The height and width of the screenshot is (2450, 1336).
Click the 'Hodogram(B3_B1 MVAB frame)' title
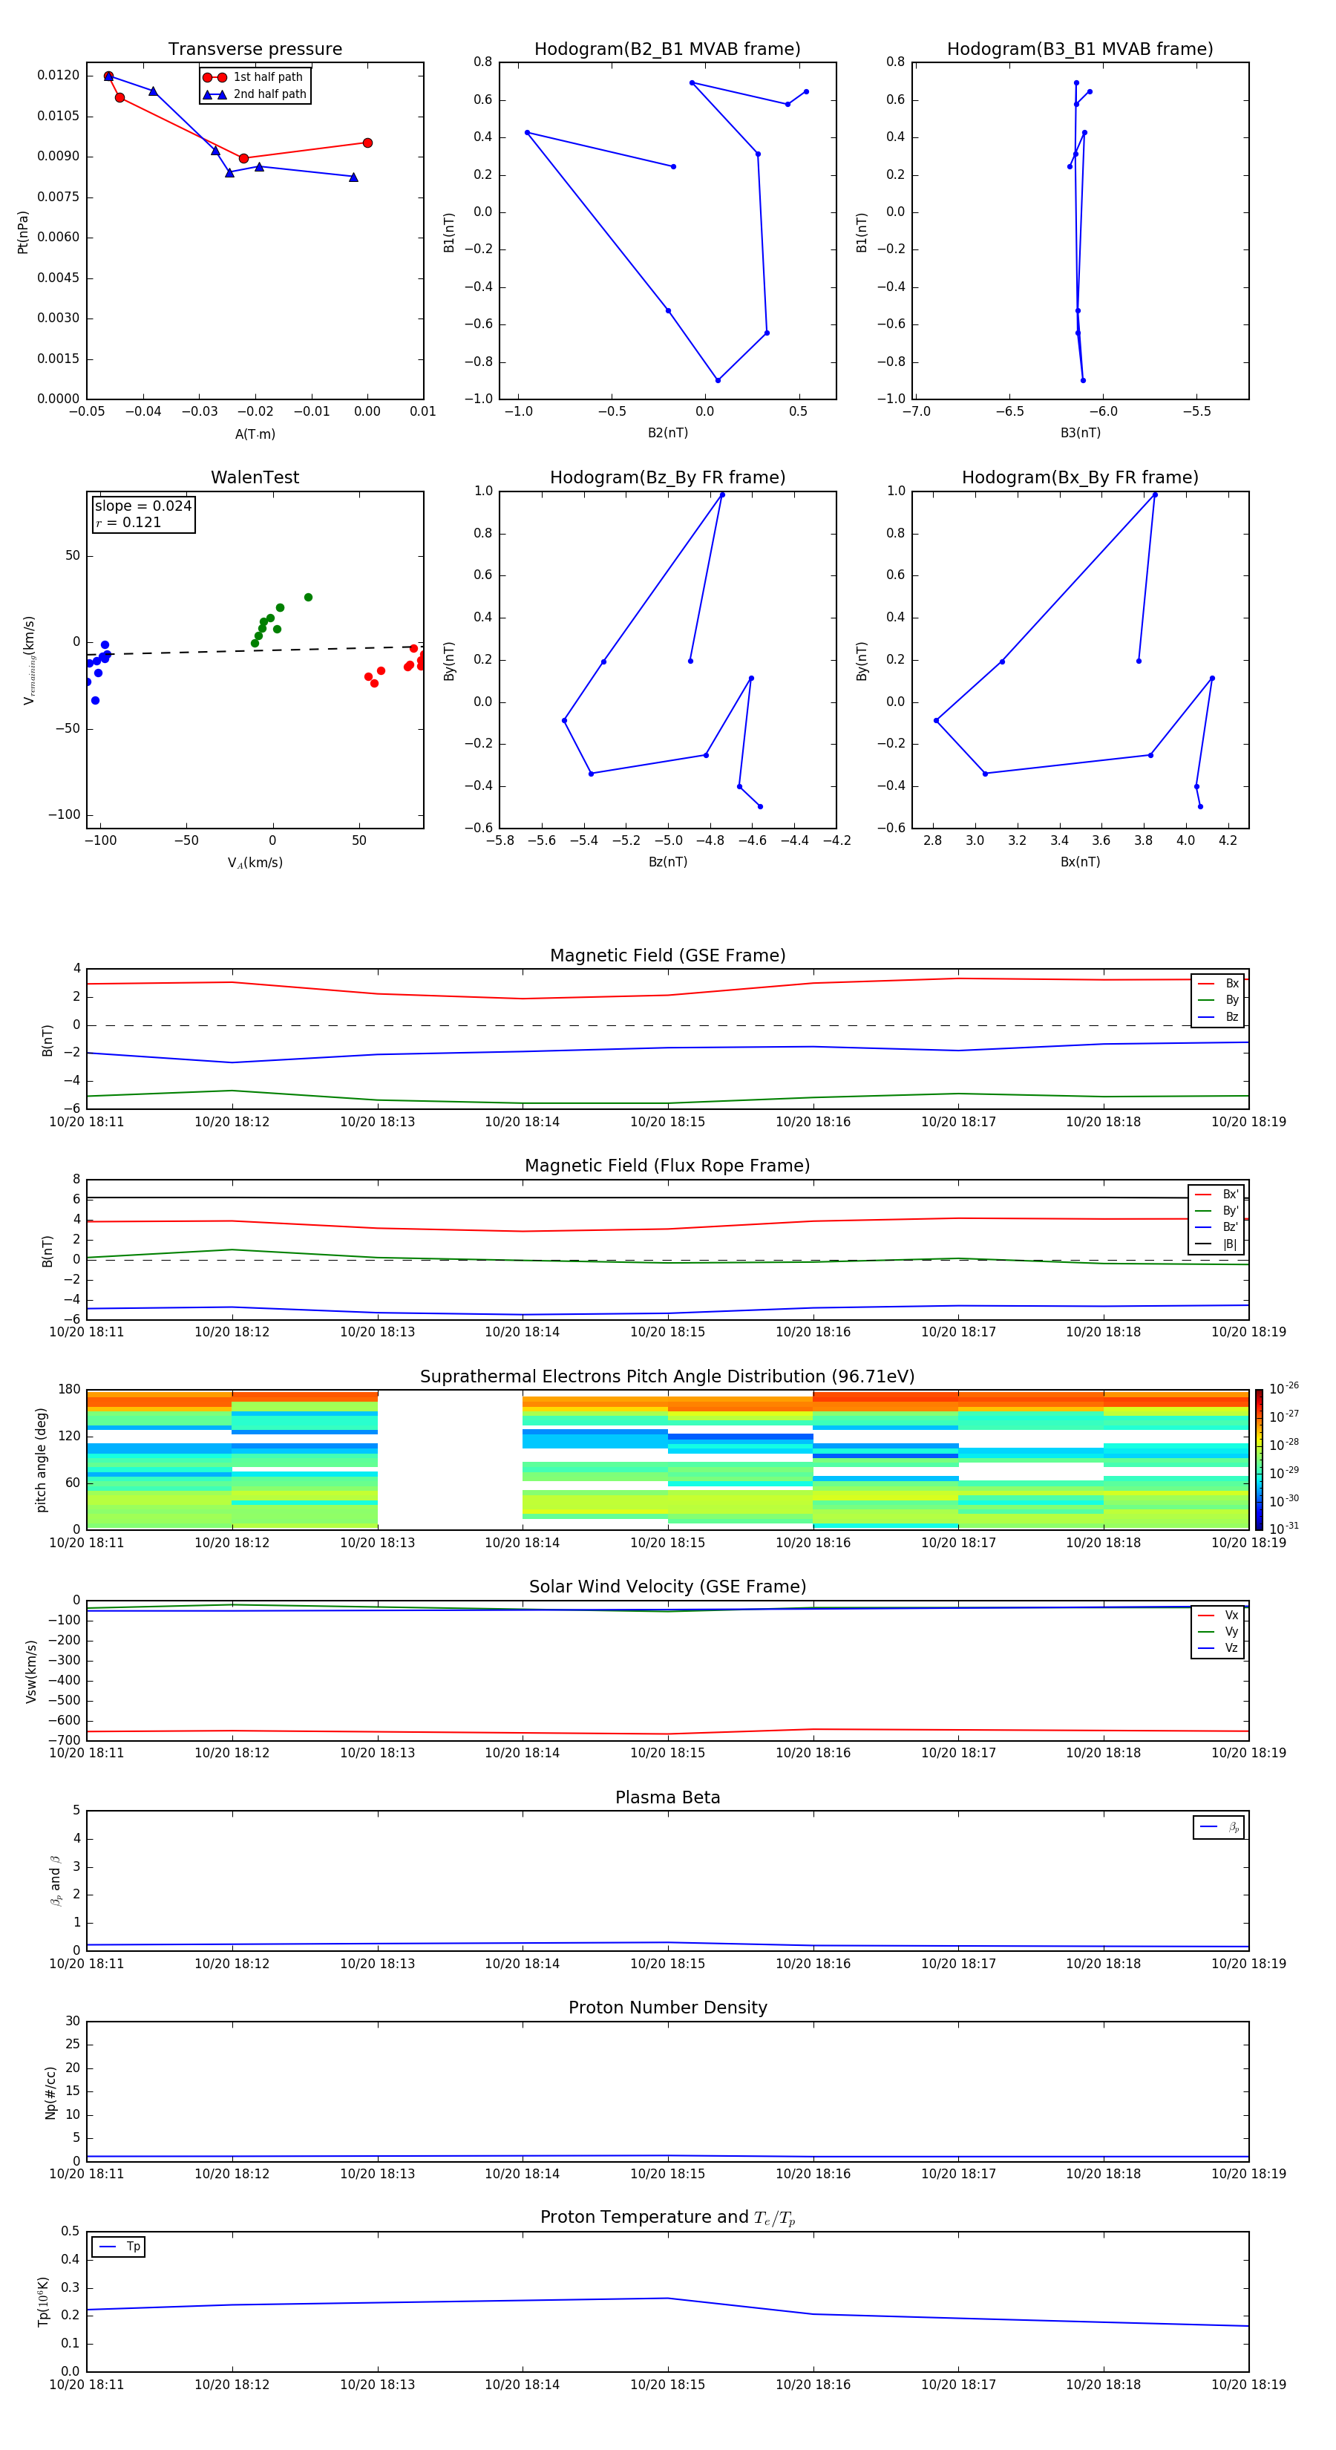click(x=1080, y=50)
